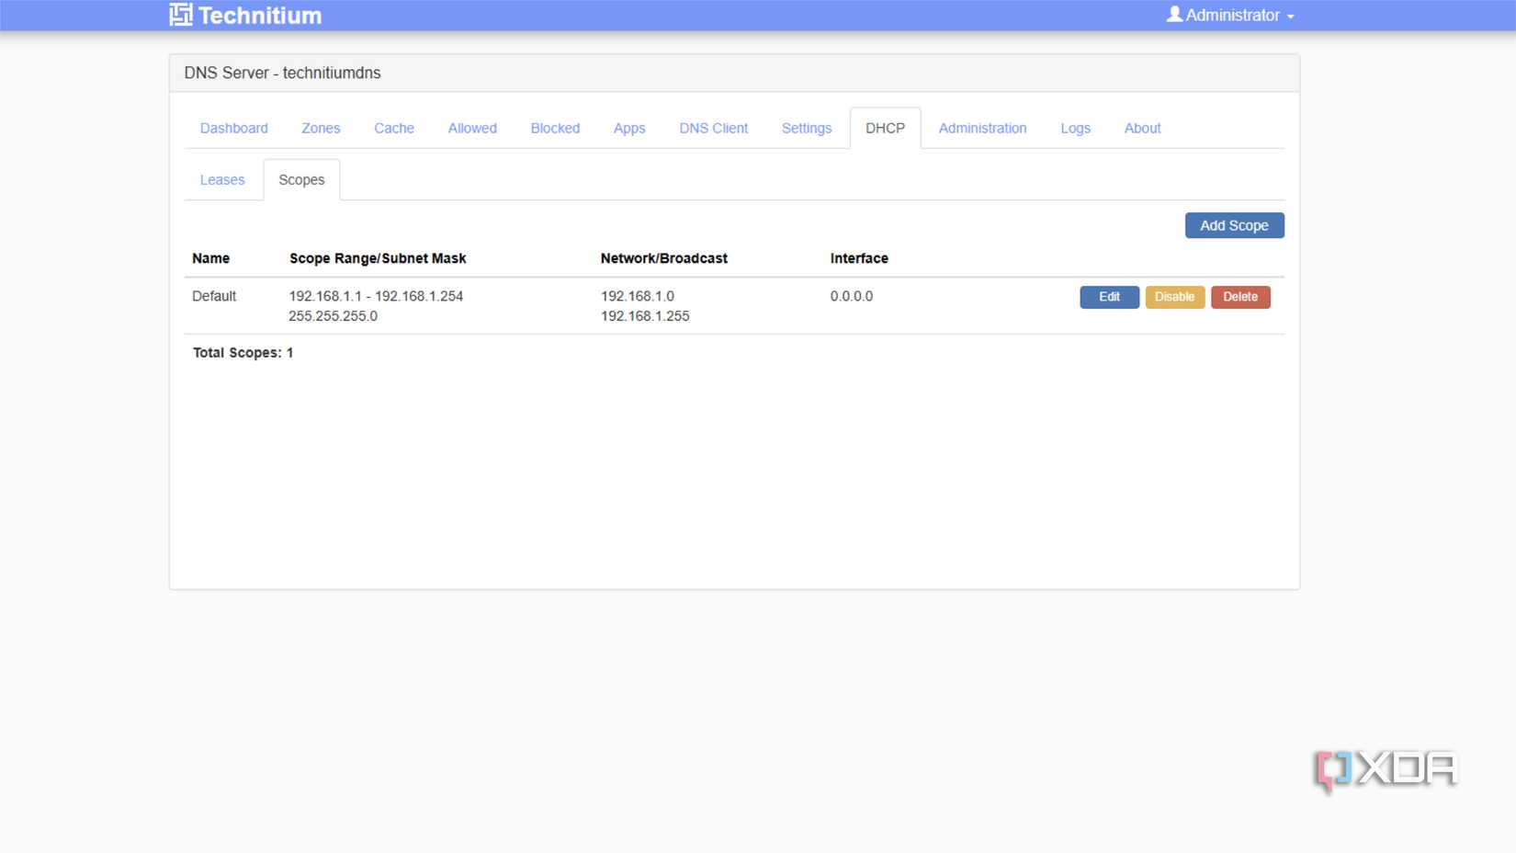Open the Blocked tab
The image size is (1516, 853).
[x=555, y=128]
